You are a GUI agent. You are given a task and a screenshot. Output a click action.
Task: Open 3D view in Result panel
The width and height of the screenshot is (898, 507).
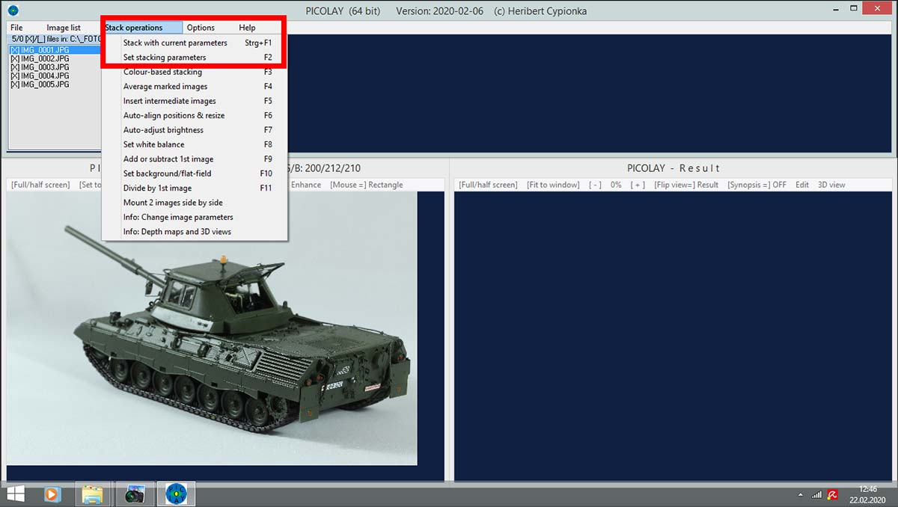(831, 185)
